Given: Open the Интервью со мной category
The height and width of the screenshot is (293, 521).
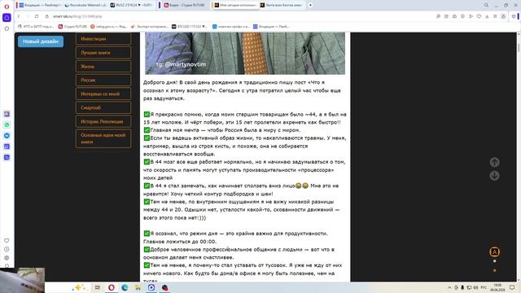Looking at the screenshot, I should coord(103,94).
